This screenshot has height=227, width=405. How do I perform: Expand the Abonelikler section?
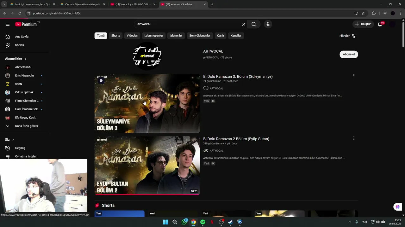click(x=16, y=59)
